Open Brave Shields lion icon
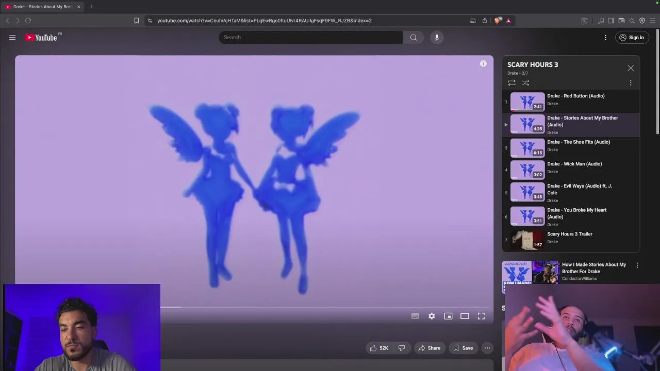Image resolution: width=660 pixels, height=371 pixels. [x=498, y=21]
